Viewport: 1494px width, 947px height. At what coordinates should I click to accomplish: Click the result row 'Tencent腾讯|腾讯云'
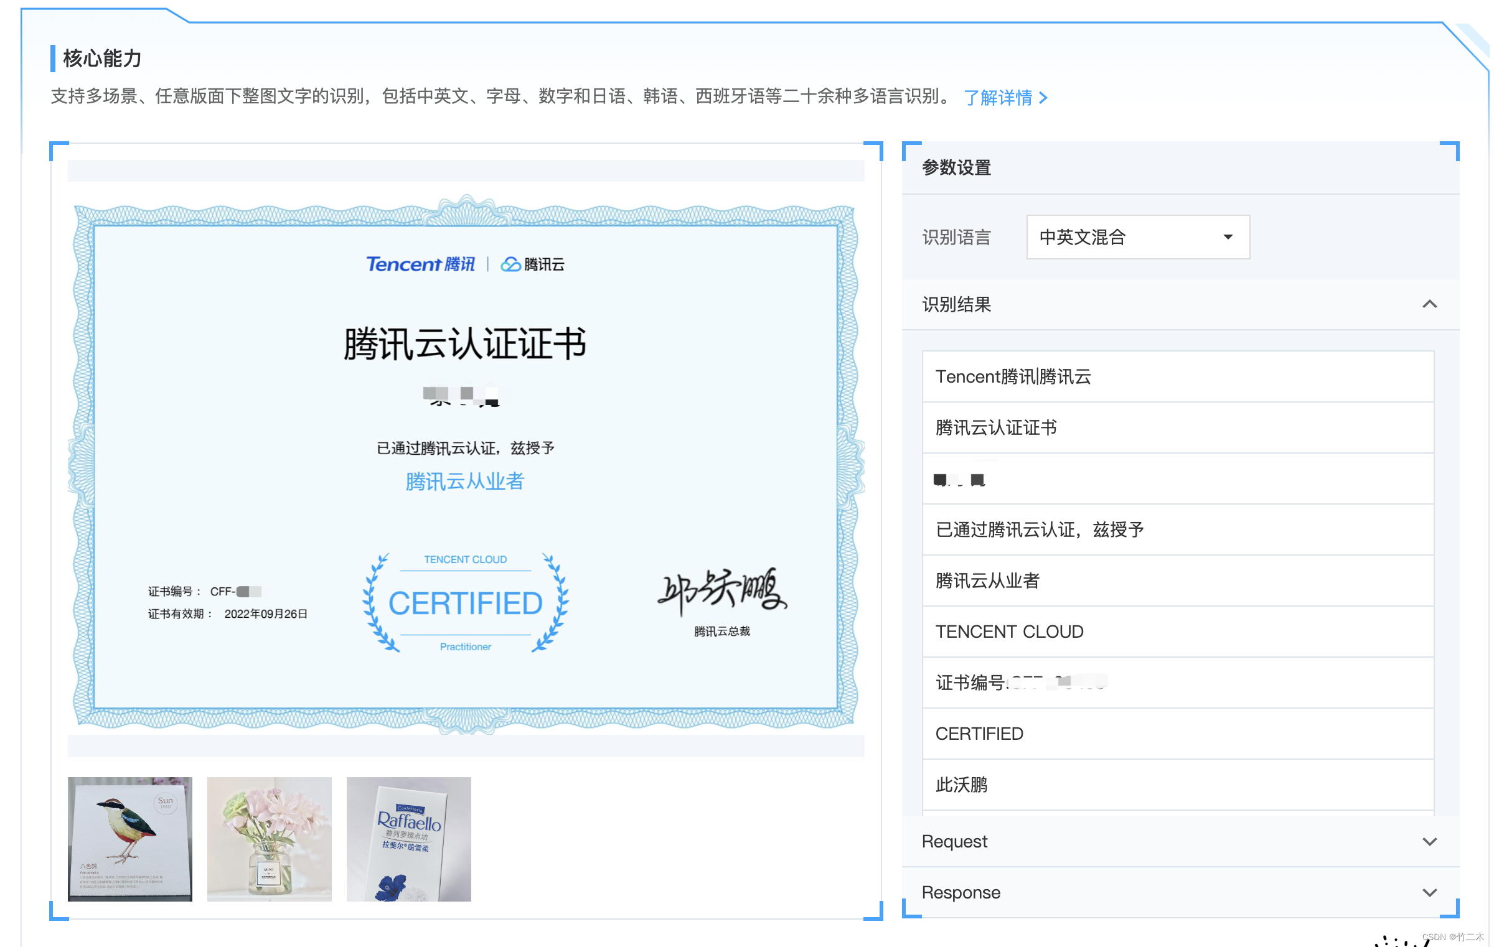pos(1178,376)
